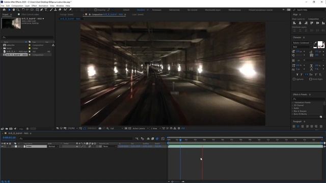The height and width of the screenshot is (183, 326).
Task: Click the snapshot camera icon below viewer
Action: point(100,129)
